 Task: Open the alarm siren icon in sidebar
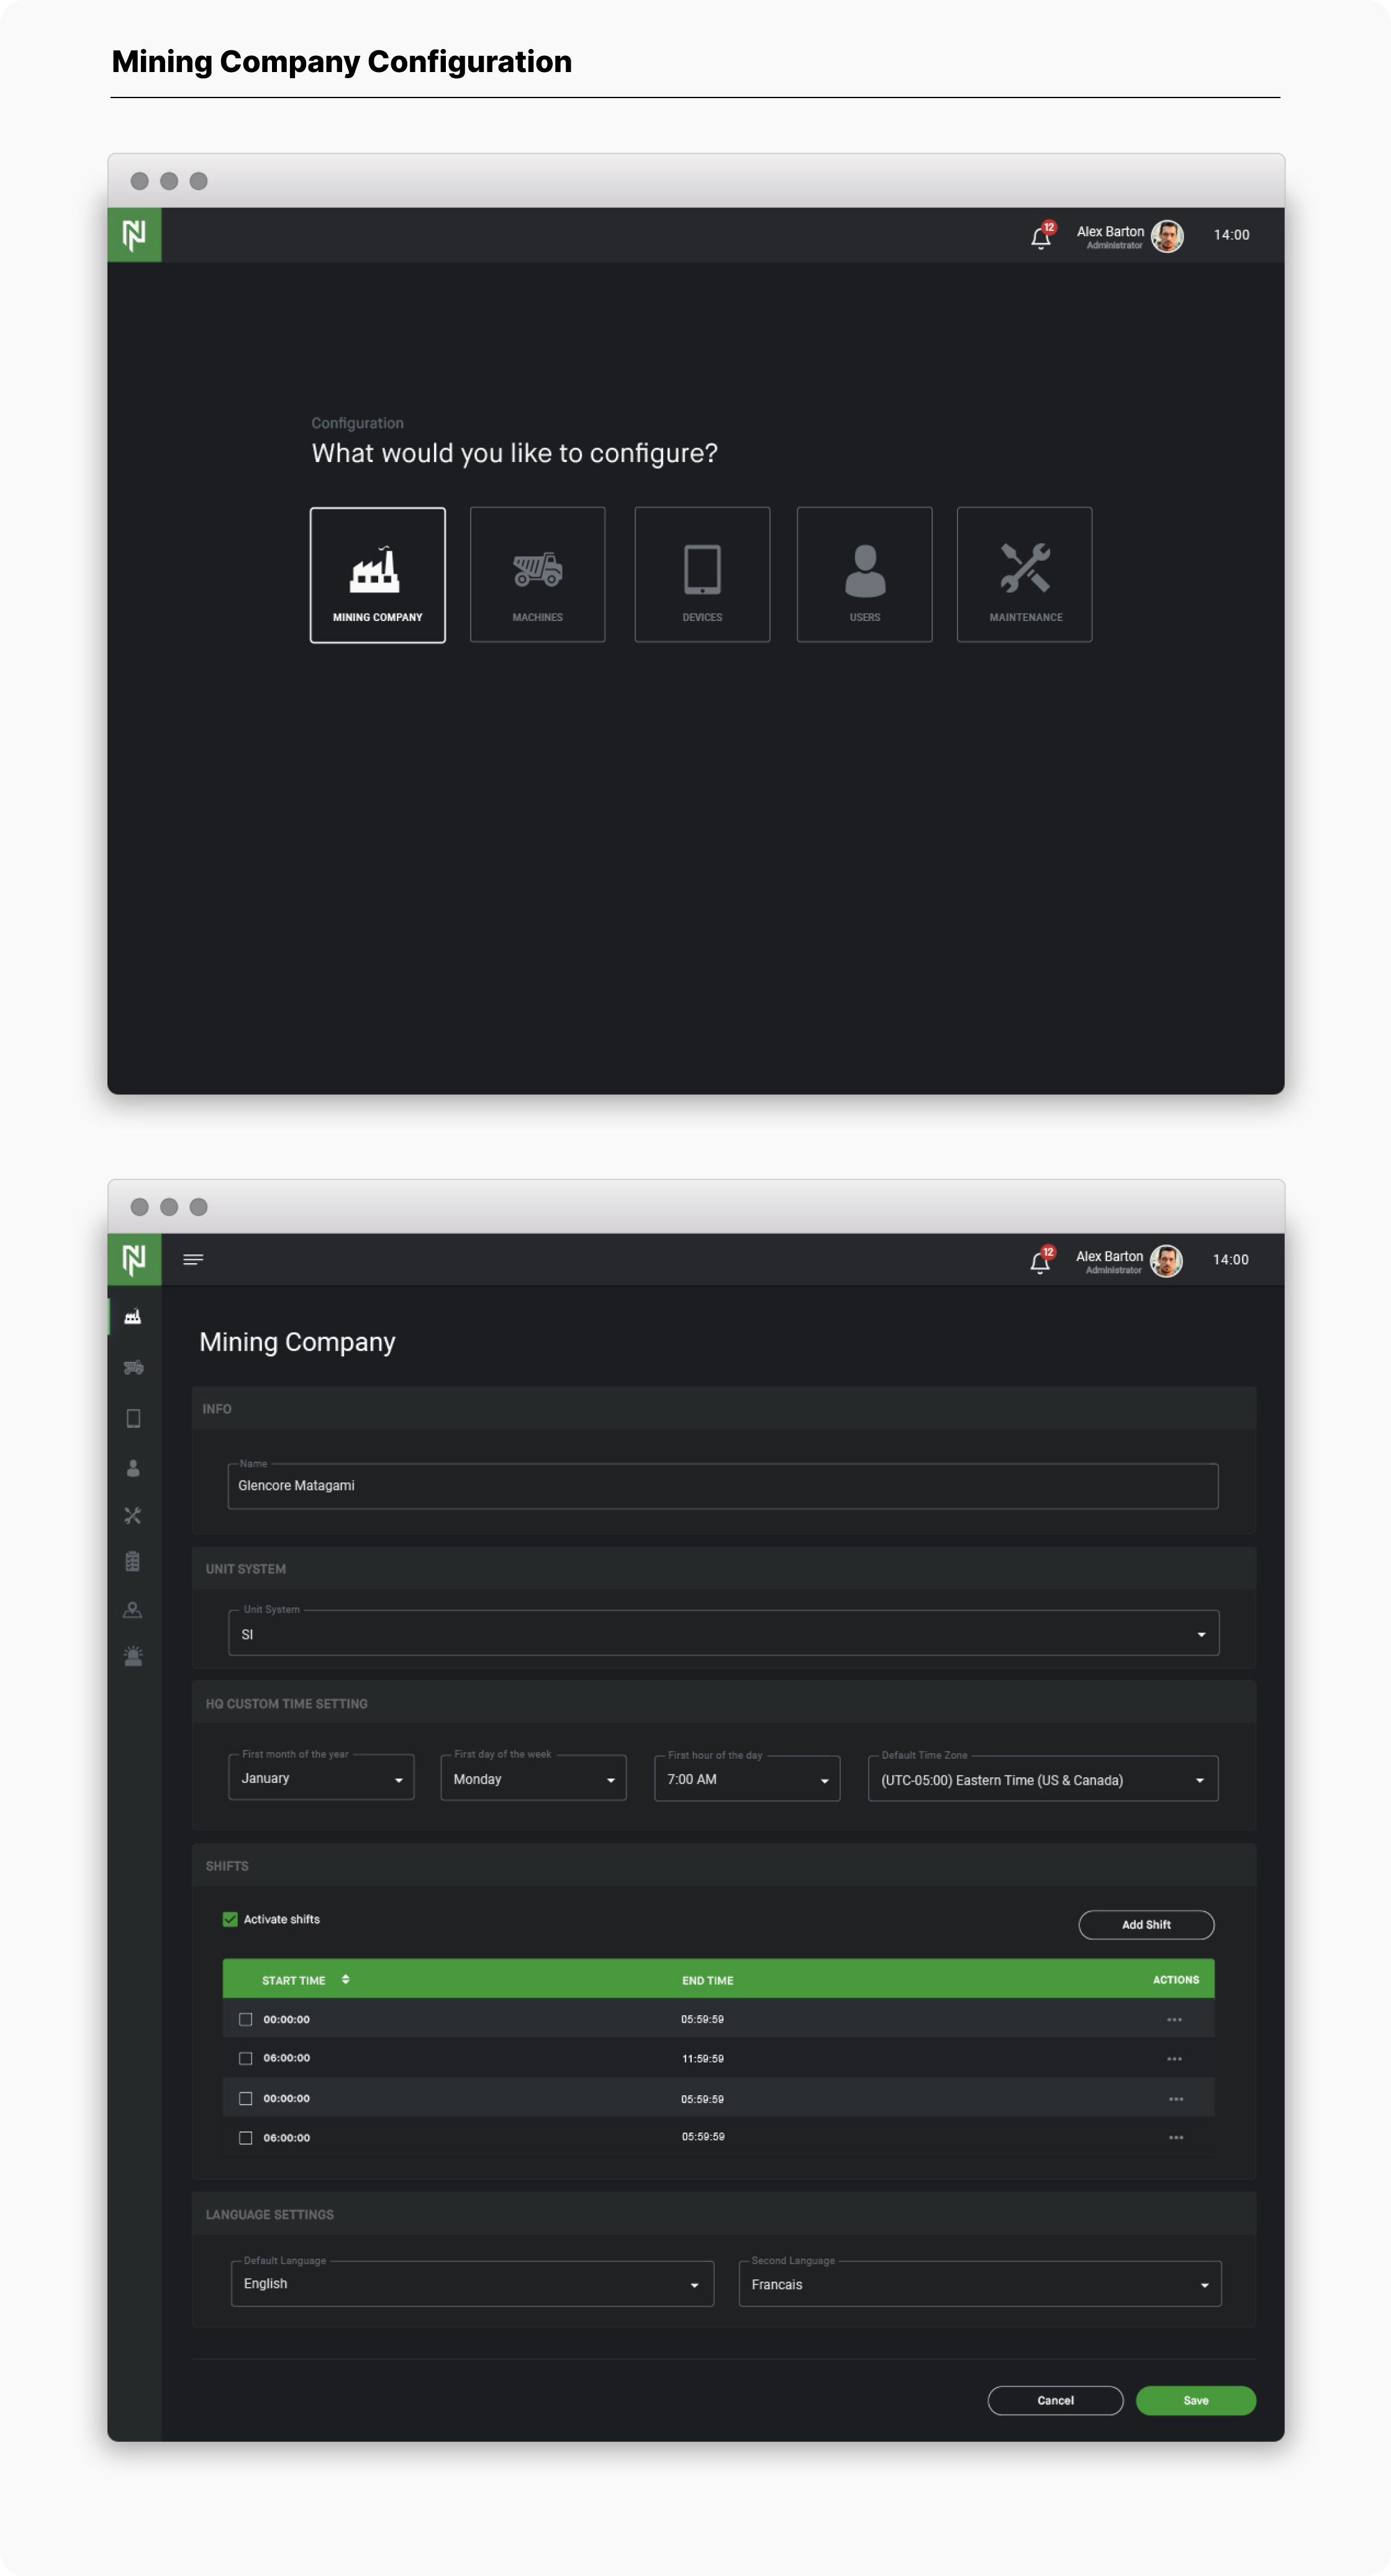pyautogui.click(x=133, y=1657)
